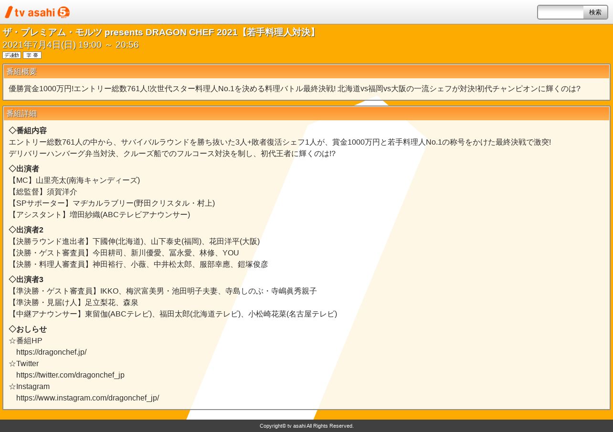
Task: Click the line 【決勝・ゲスト審査員】今田耕司
Action: (124, 253)
